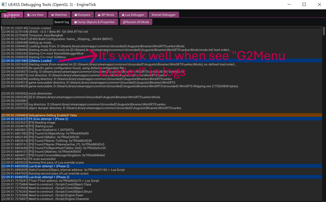
Task: Select the 'DebugGame Setting Enabled? false' line
Action: 161,115
